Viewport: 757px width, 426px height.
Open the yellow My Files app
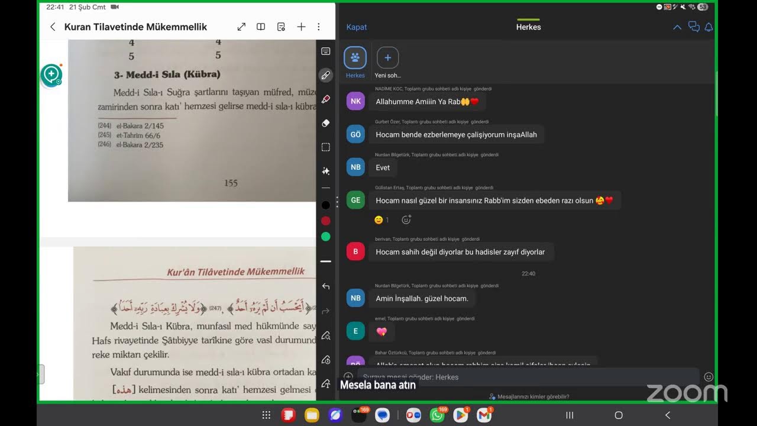coord(312,415)
